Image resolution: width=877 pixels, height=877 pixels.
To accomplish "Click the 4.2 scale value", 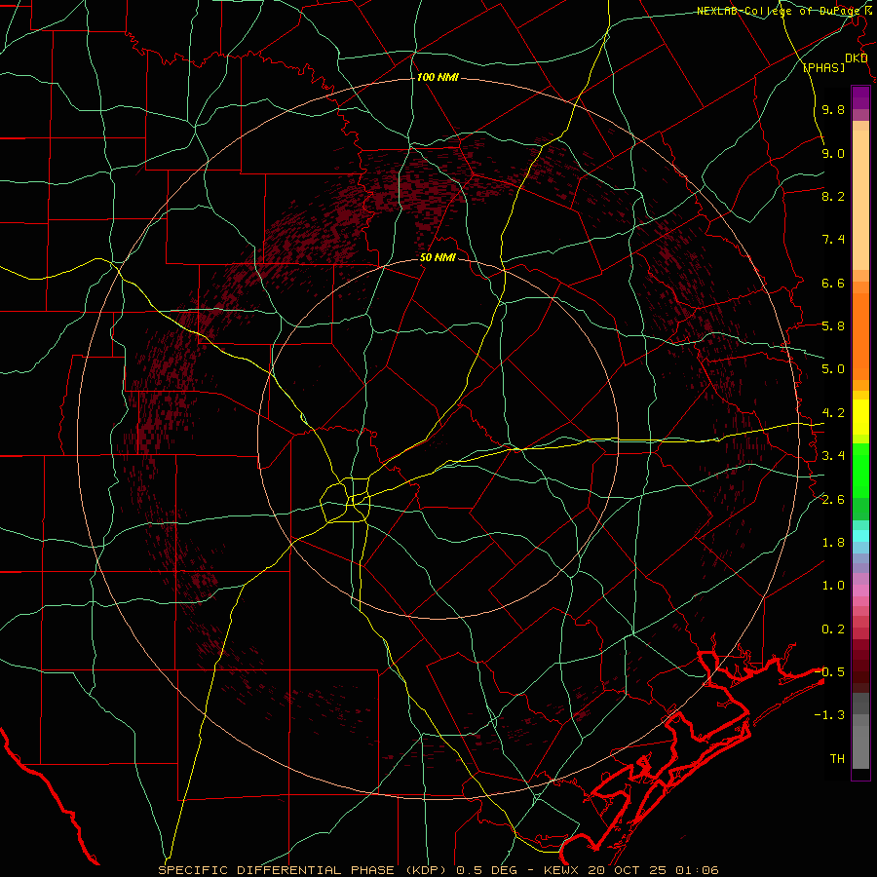I will [833, 413].
